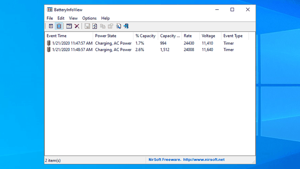The width and height of the screenshot is (300, 169).
Task: Click the 24008 rate cell
Action: pos(189,50)
